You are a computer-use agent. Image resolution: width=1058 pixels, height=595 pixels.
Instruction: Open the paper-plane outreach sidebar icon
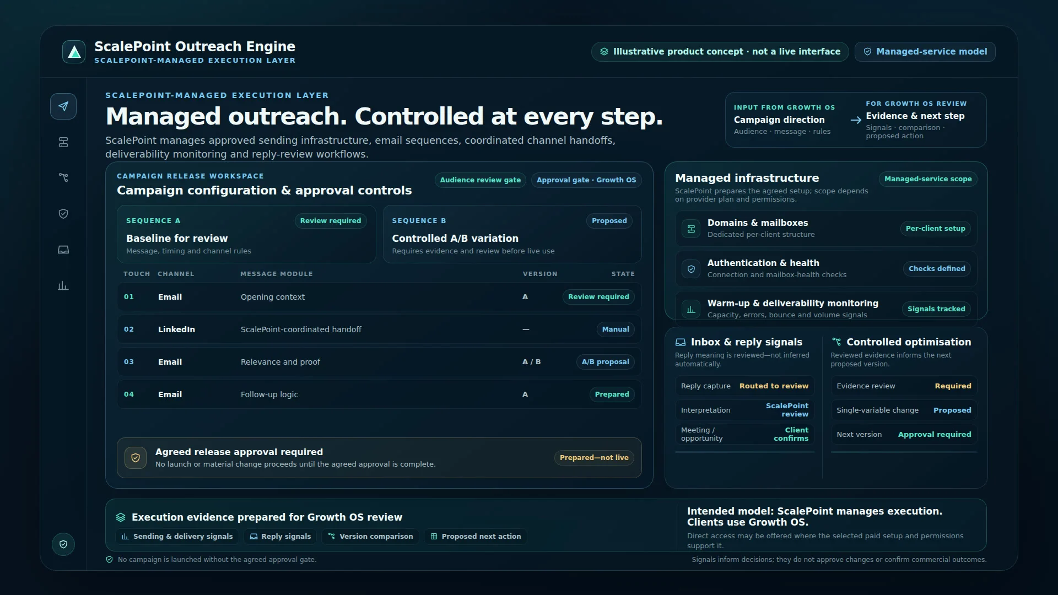pos(63,106)
